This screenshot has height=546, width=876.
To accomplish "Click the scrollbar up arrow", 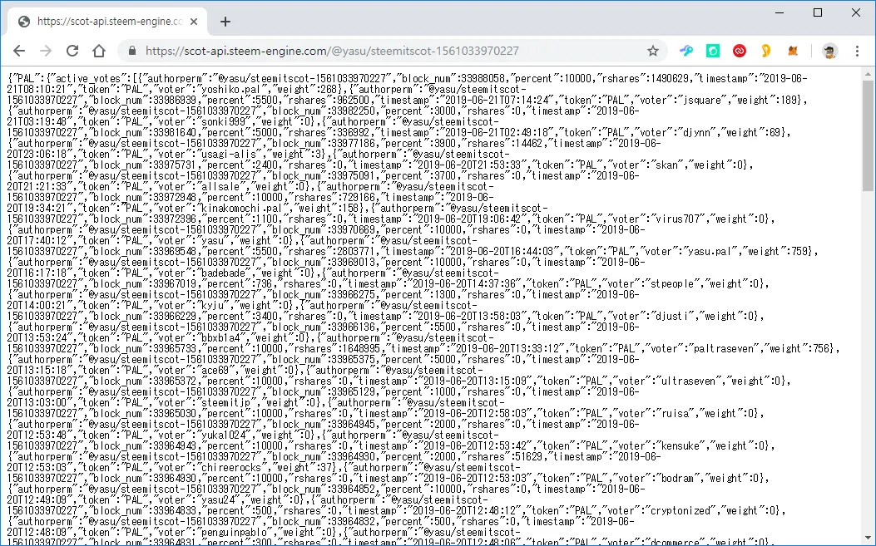I will tap(868, 74).
